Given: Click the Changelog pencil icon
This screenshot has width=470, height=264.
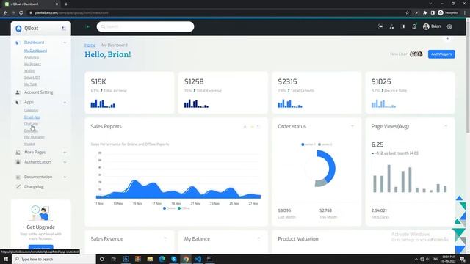Looking at the screenshot, I should pos(18,186).
